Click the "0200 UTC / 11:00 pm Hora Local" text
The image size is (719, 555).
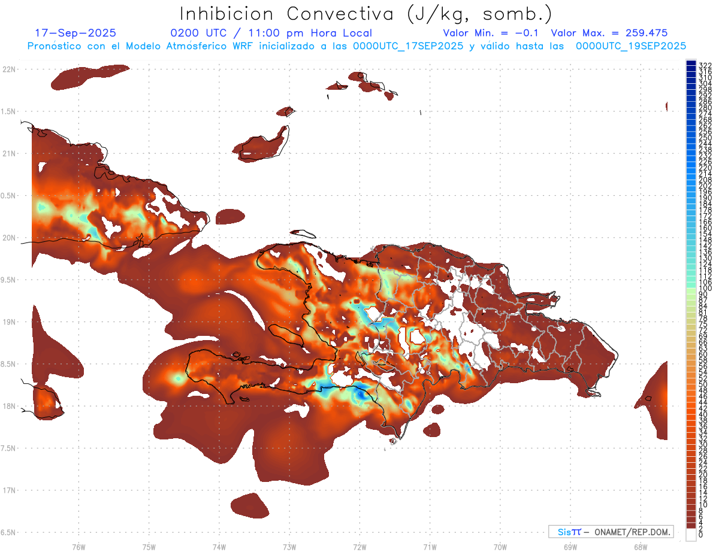271,34
